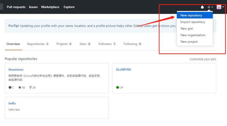This screenshot has height=126, width=227.
Task: Switch to the Repositories tab
Action: click(38, 44)
